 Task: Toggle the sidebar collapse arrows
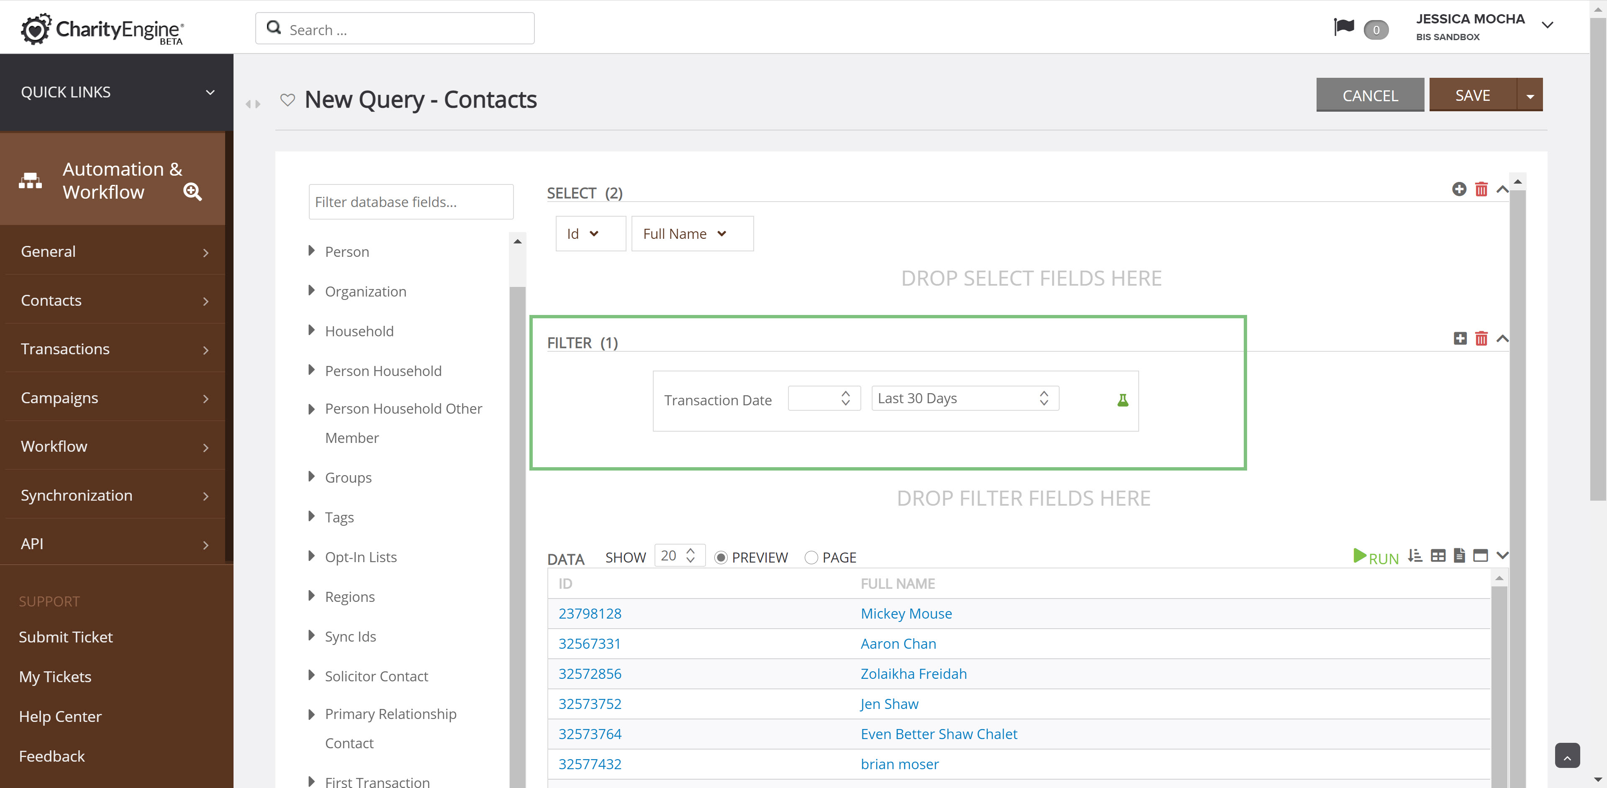click(x=253, y=104)
